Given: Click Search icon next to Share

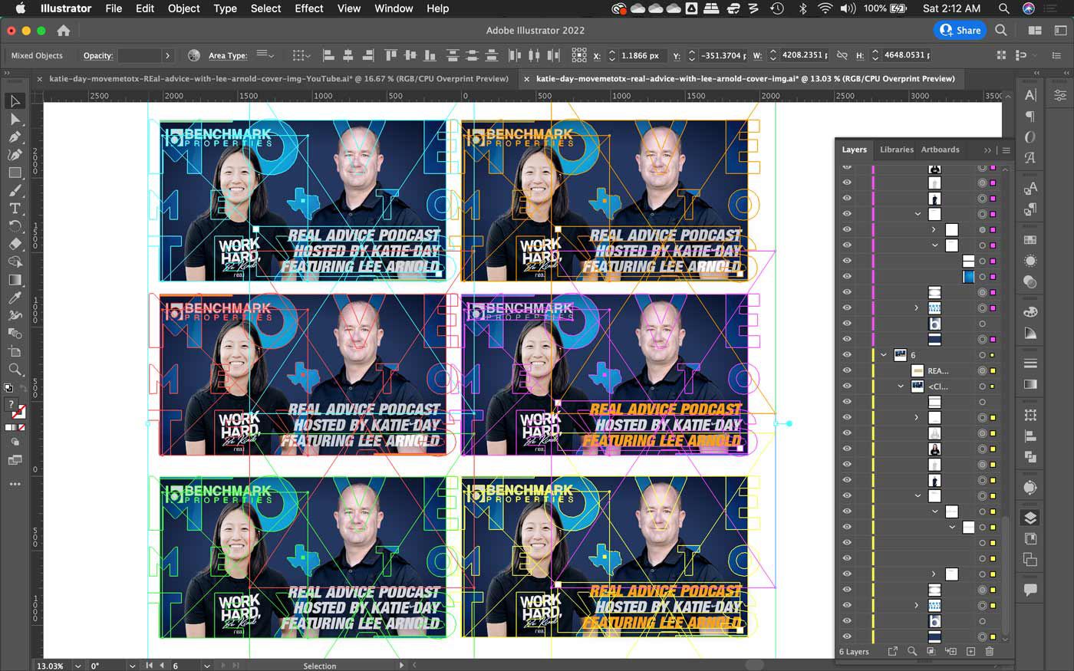Looking at the screenshot, I should (1001, 31).
